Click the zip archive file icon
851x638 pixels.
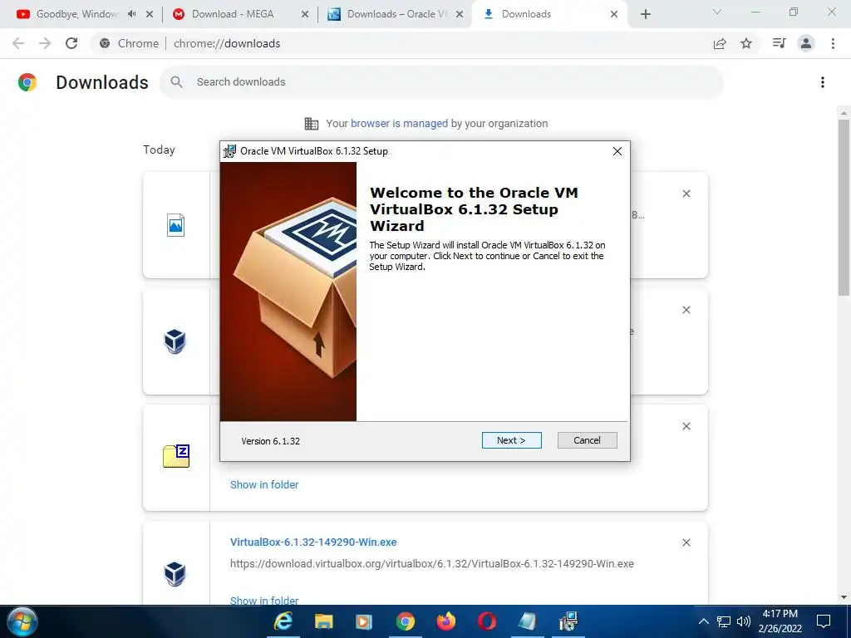(176, 456)
